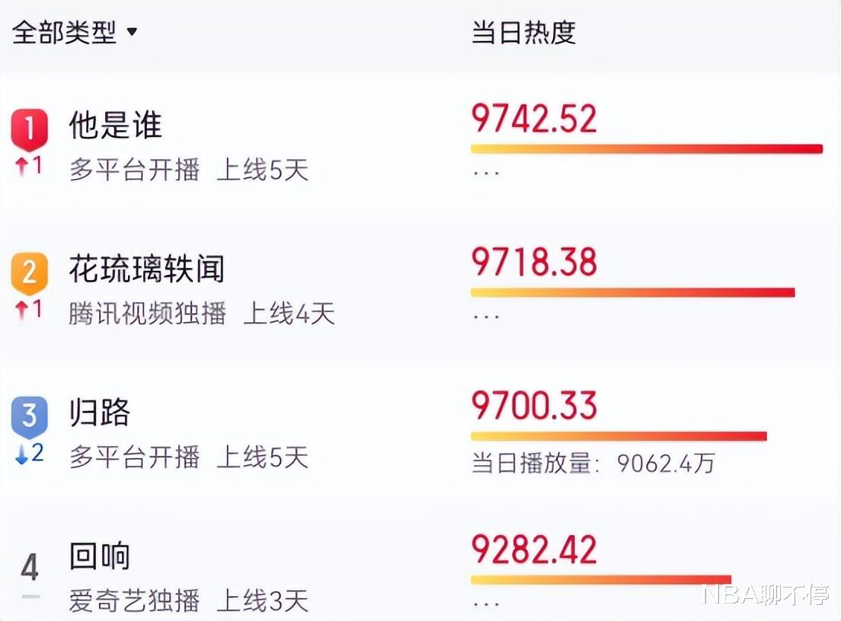Expand the ellipsis under 9718.38
841x621 pixels.
pos(486,317)
